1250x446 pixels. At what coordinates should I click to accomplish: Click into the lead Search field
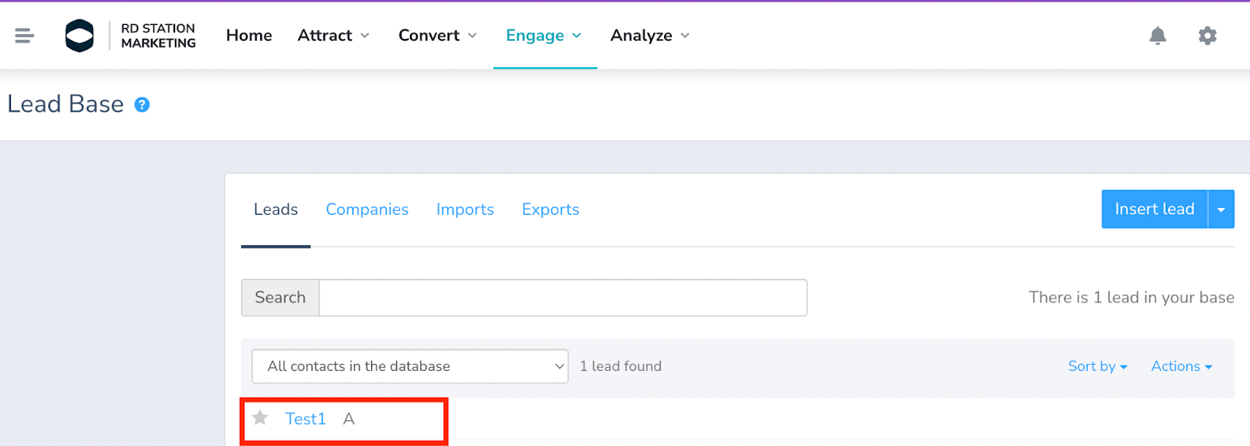click(x=562, y=298)
